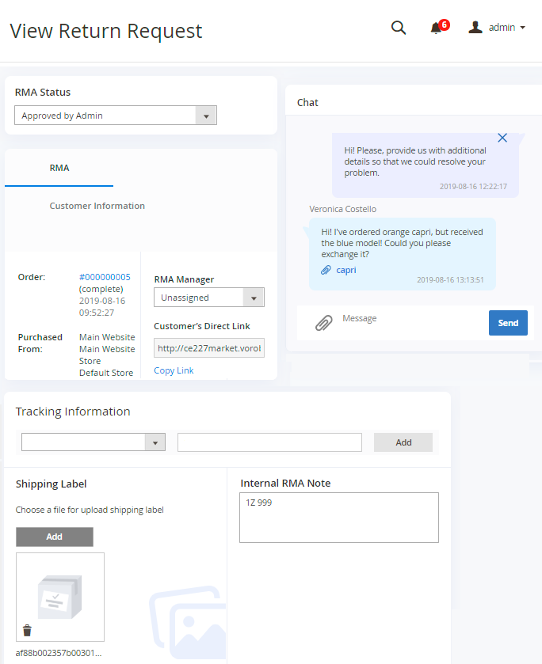Open order #000000005 link

[105, 277]
